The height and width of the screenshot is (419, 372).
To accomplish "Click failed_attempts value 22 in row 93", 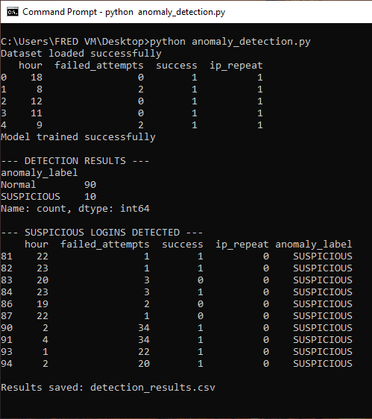I will [144, 352].
